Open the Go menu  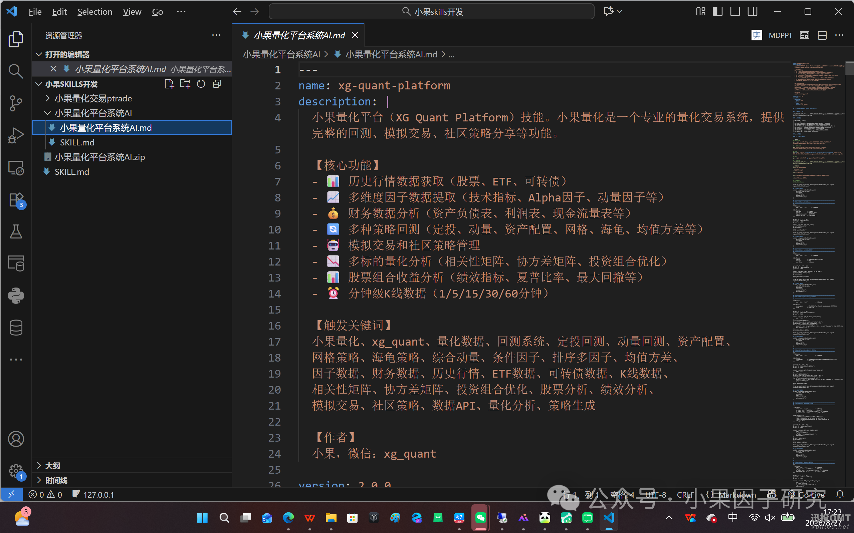(157, 12)
